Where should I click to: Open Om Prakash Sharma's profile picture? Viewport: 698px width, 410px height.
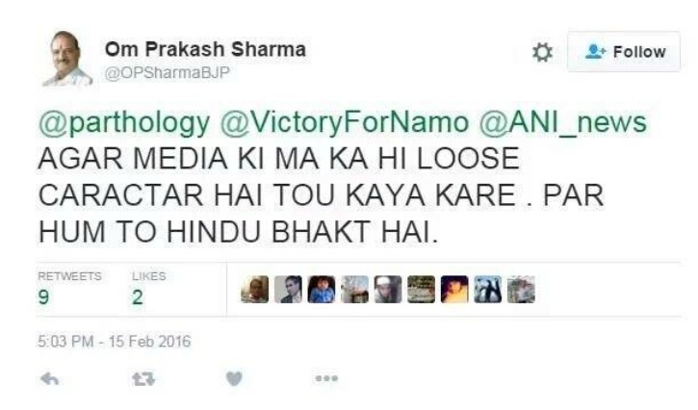[x=67, y=59]
